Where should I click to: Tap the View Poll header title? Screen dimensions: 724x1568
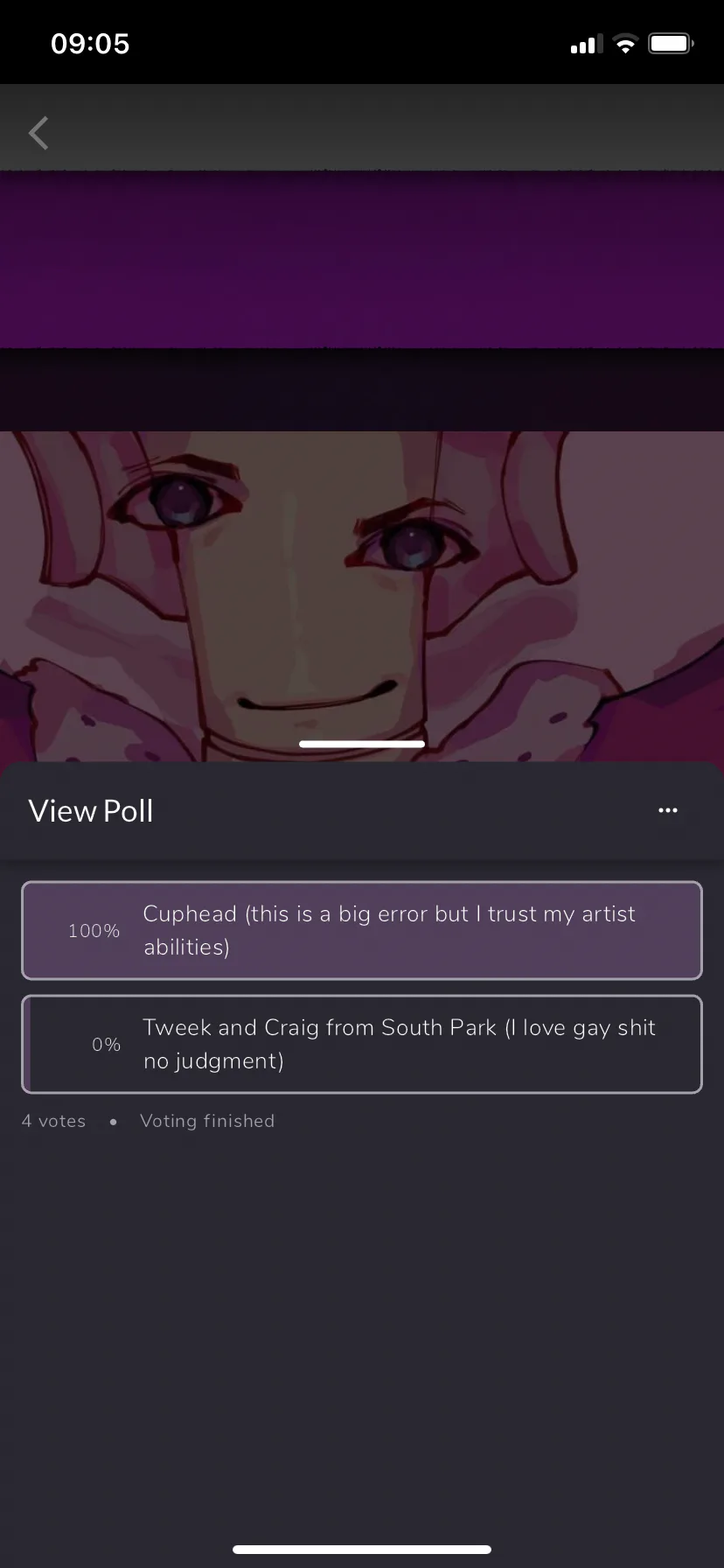point(91,811)
